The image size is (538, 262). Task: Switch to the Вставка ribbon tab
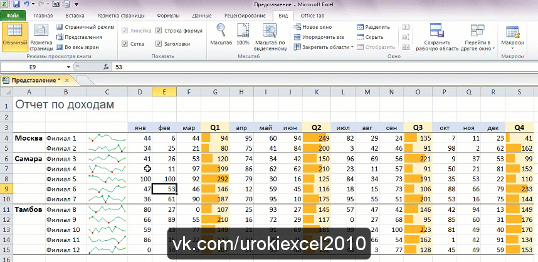(75, 16)
